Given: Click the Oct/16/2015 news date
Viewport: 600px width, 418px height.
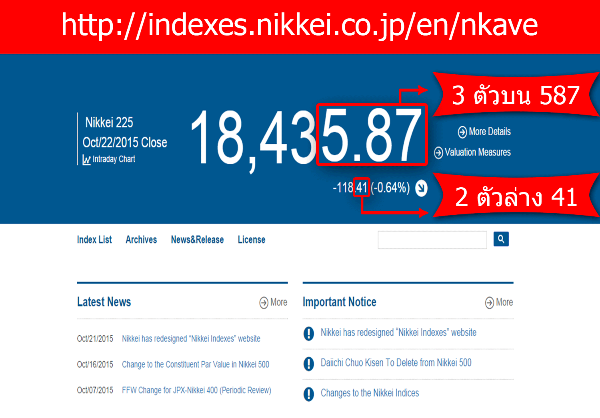Looking at the screenshot, I should [x=95, y=365].
